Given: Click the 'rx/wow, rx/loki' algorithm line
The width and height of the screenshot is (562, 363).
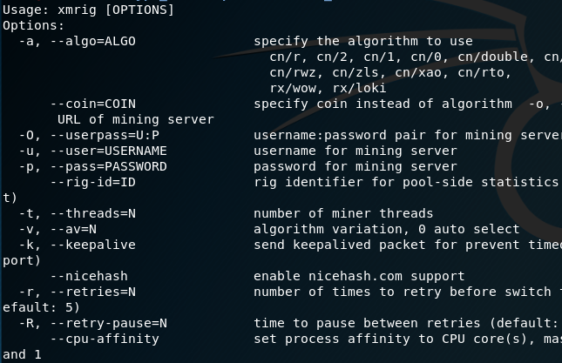Looking at the screenshot, I should coord(328,88).
